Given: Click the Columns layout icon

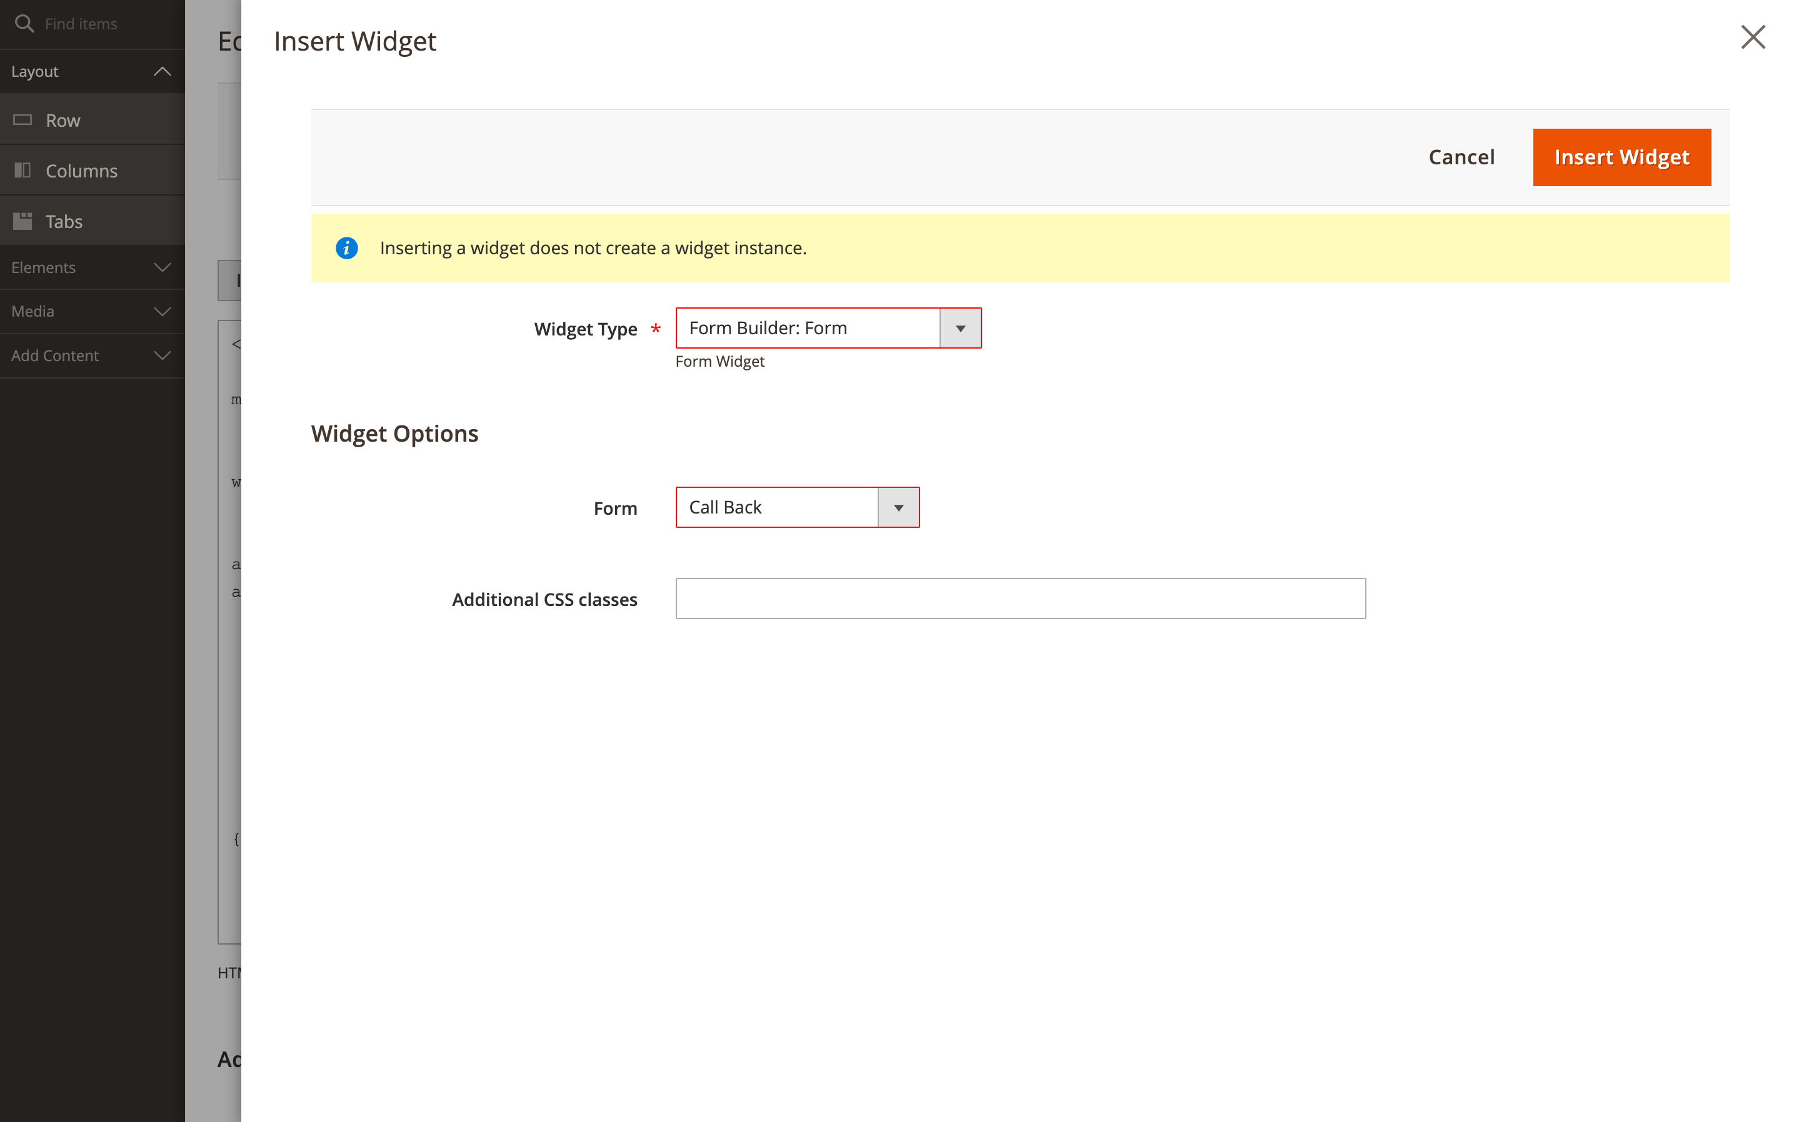Looking at the screenshot, I should click(x=23, y=171).
